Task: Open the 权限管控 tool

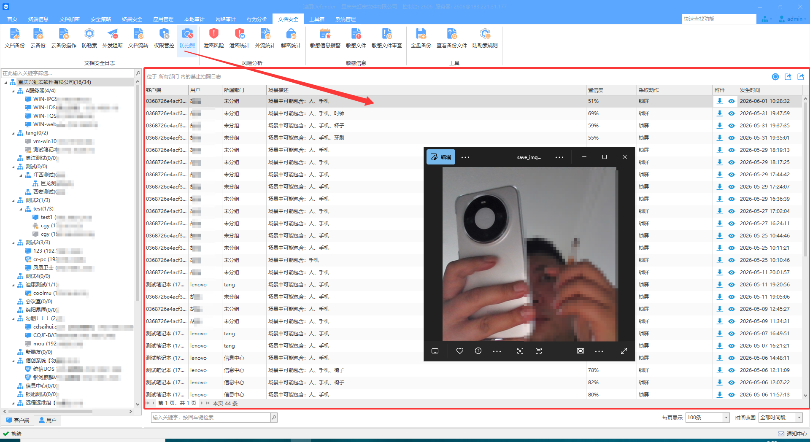Action: [x=164, y=38]
